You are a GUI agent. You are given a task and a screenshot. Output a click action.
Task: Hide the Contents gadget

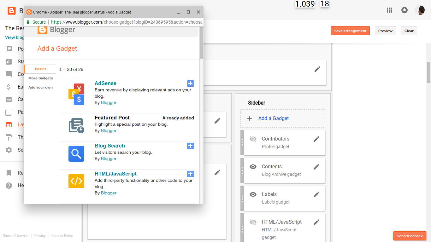pos(253,167)
